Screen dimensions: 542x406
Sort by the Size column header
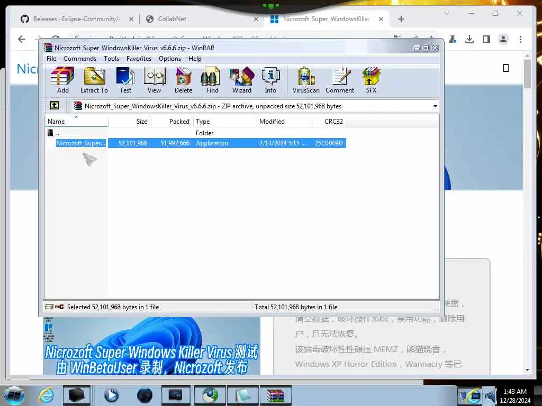pos(130,122)
